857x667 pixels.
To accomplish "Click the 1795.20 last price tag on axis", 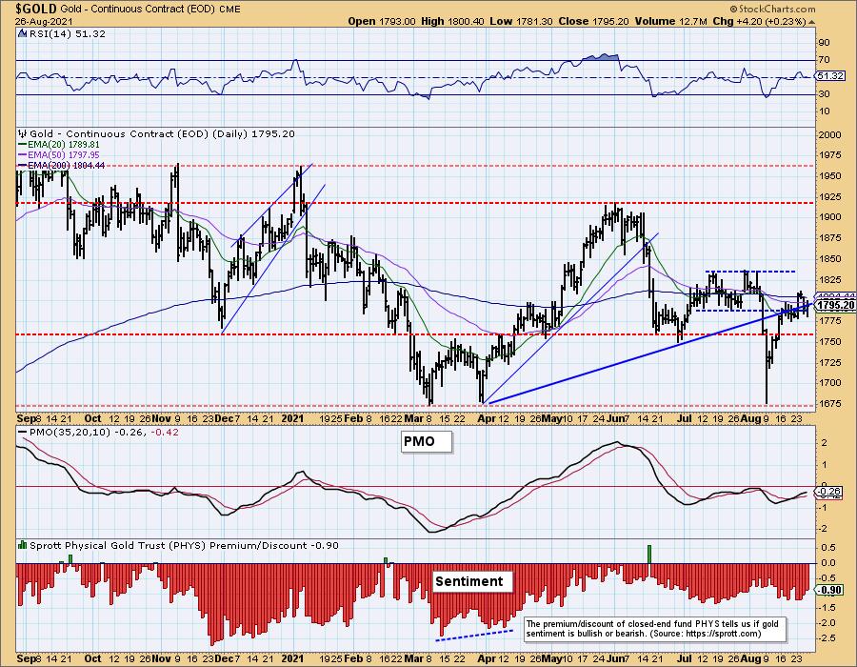I will click(x=835, y=305).
